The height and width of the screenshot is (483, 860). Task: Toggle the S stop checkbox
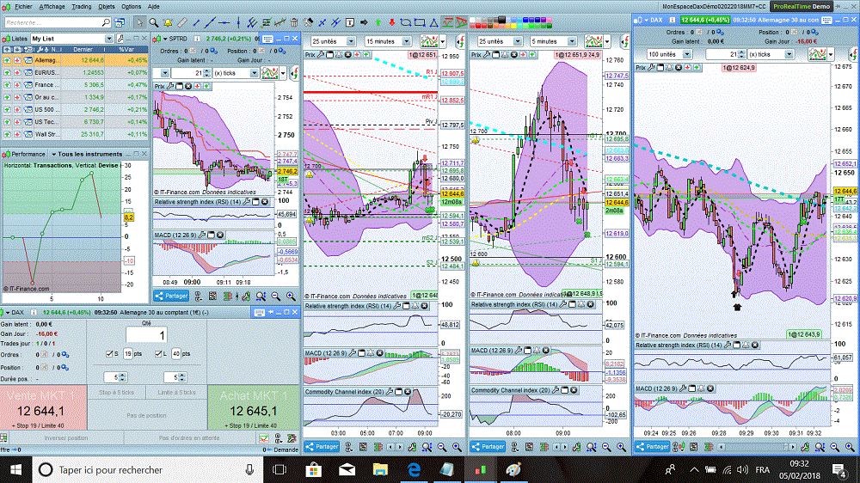108,353
